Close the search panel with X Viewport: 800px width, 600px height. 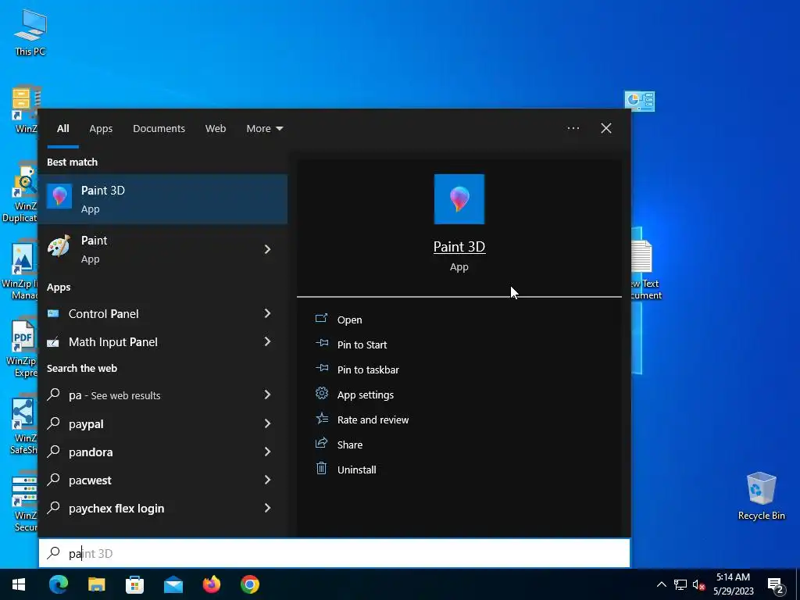pyautogui.click(x=606, y=128)
